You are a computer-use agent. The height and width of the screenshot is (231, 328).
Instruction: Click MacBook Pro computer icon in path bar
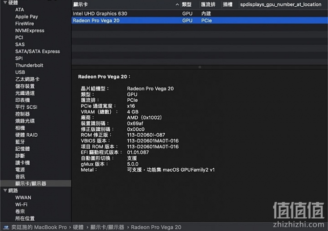point(6,227)
